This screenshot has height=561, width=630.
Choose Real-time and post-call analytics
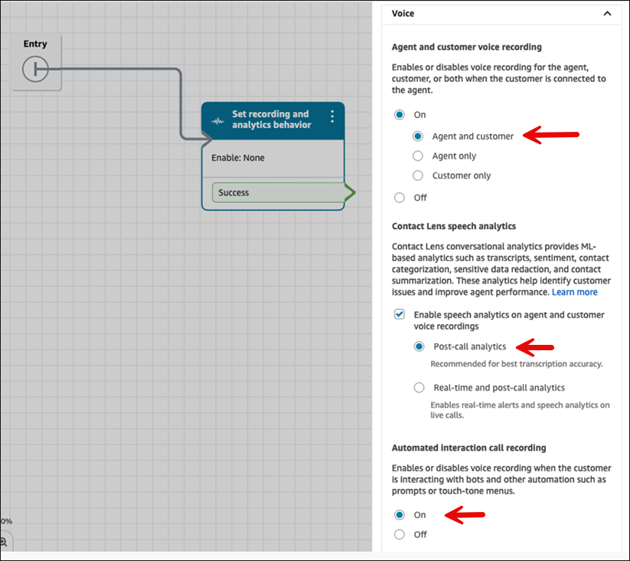pos(419,387)
